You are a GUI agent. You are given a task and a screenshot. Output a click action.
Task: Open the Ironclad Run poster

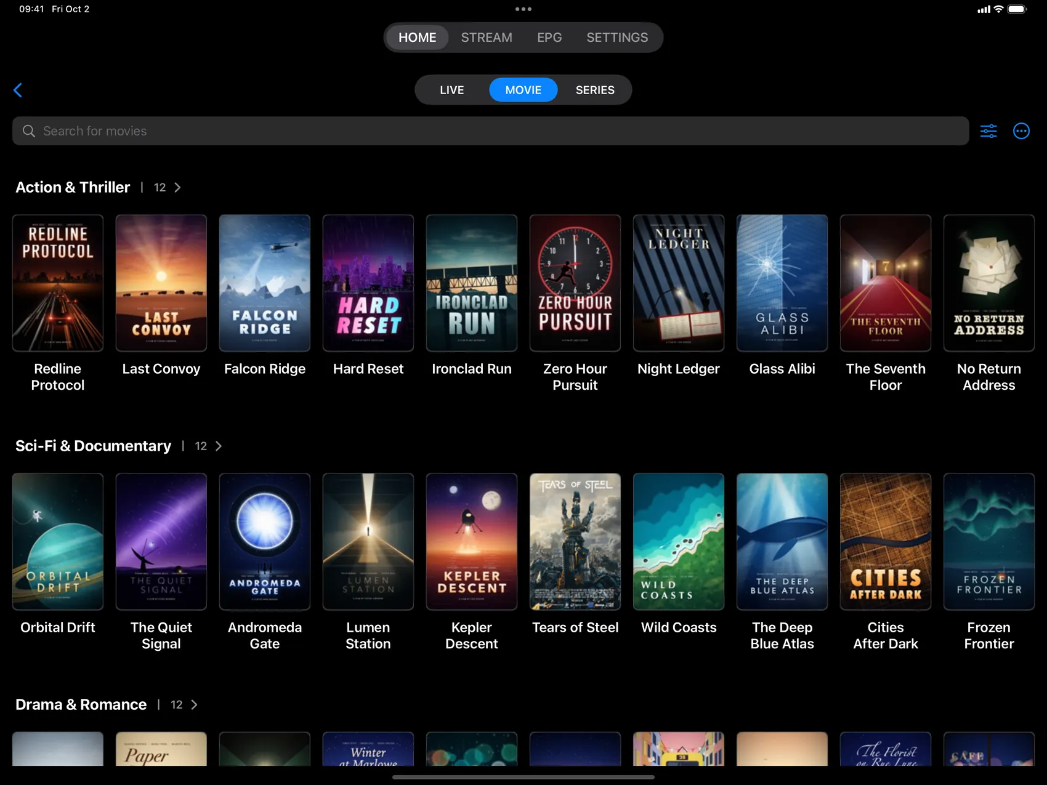click(472, 283)
